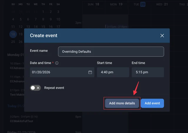
Task: Select day 25 in the mini calendar
Action: pos(13,42)
